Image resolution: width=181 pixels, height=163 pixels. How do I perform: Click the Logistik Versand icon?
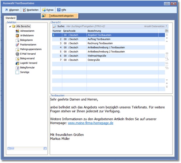pos(17,63)
